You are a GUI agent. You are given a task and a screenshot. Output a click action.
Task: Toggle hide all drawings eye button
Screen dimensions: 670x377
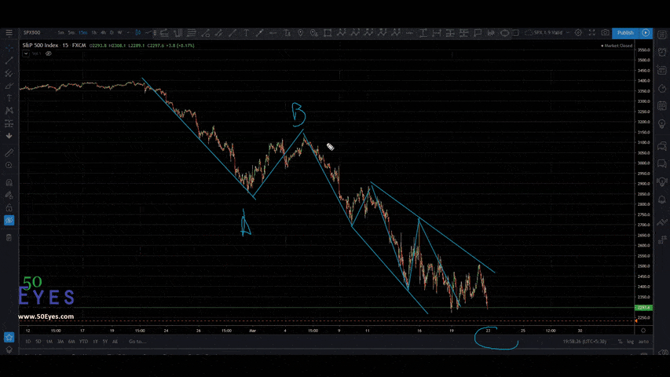coord(9,220)
